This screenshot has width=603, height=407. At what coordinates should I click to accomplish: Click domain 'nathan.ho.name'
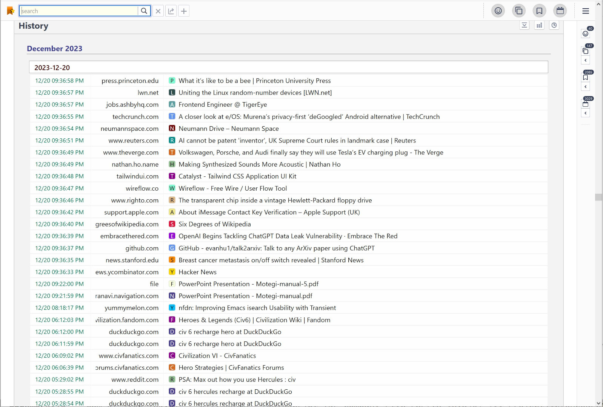click(135, 165)
